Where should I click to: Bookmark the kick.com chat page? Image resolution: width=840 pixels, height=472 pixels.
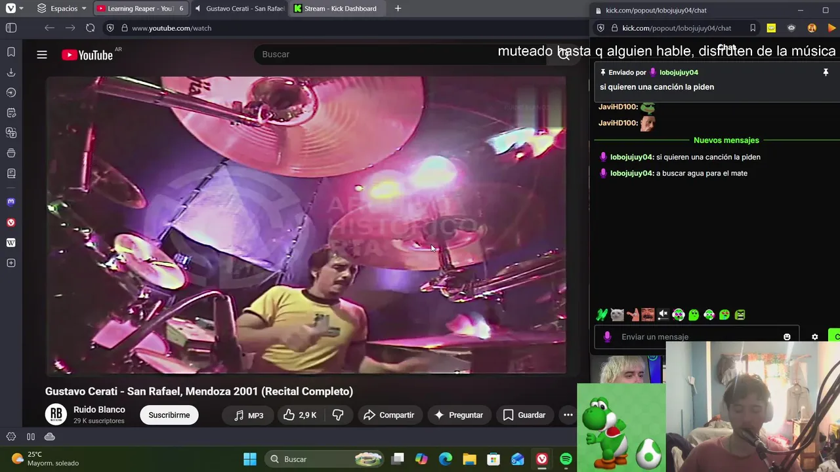pos(753,28)
